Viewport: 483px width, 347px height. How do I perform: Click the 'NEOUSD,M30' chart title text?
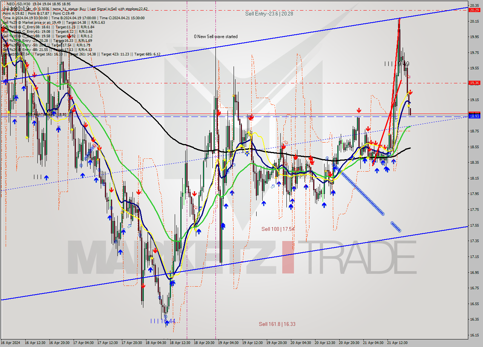click(x=18, y=4)
